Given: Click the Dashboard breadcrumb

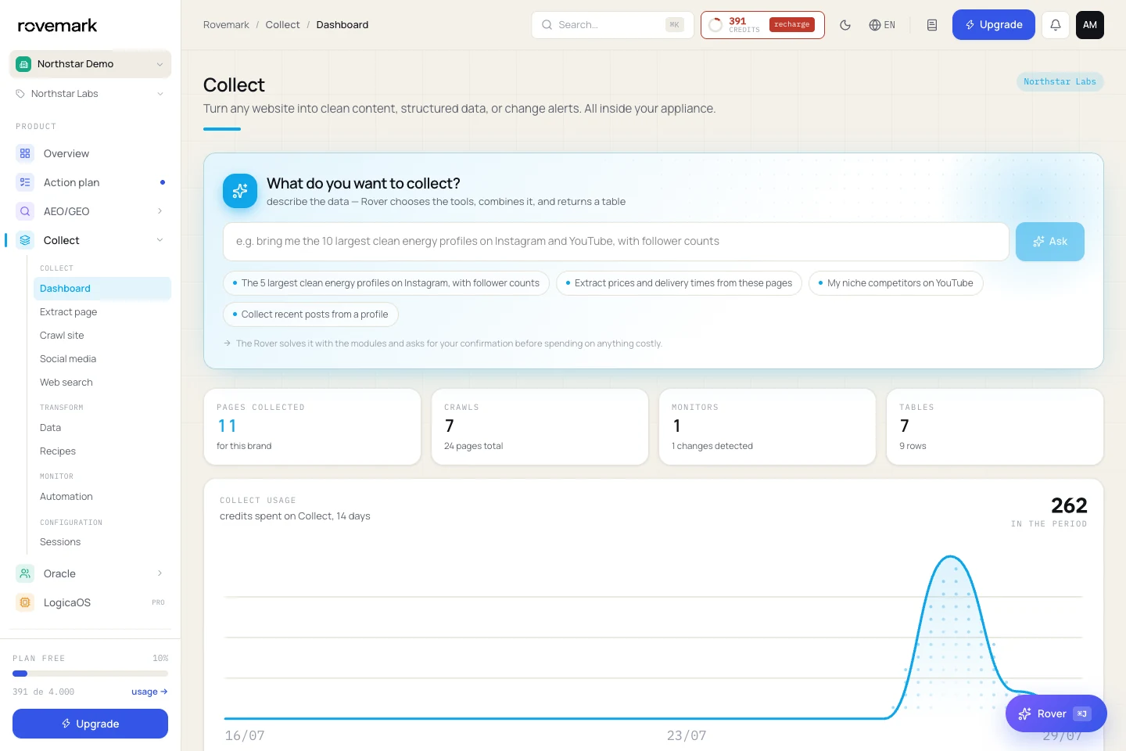Looking at the screenshot, I should coord(342,25).
